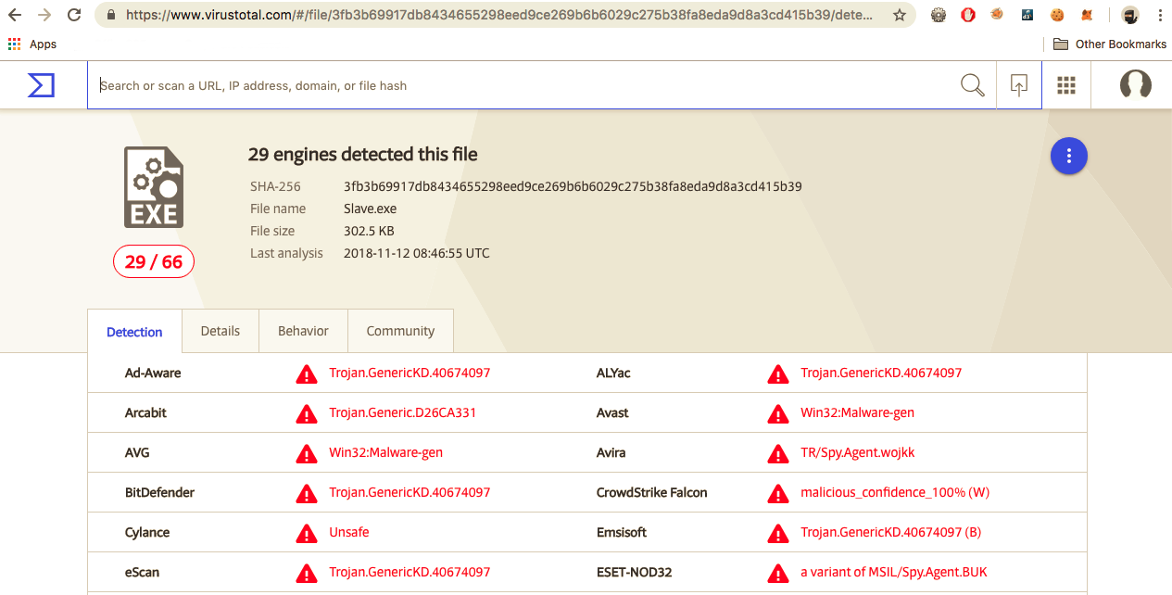Screen dimensions: 1172x595
Task: Open the AdBlock stop-hand extension
Action: [967, 15]
